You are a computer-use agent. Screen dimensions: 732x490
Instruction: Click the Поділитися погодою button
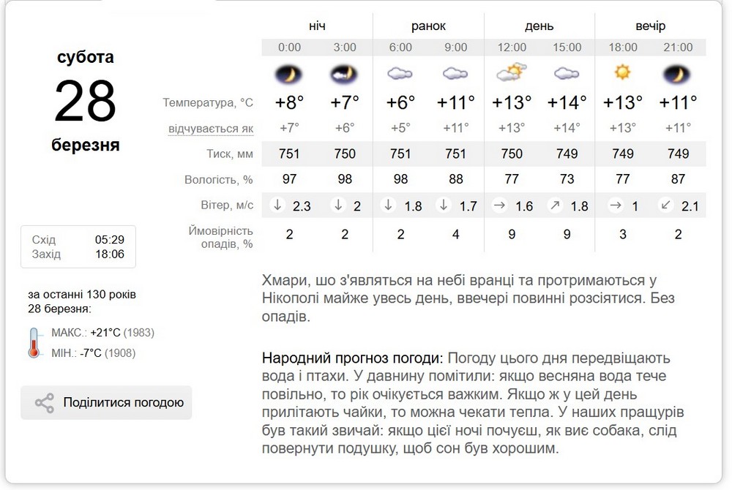tap(106, 402)
